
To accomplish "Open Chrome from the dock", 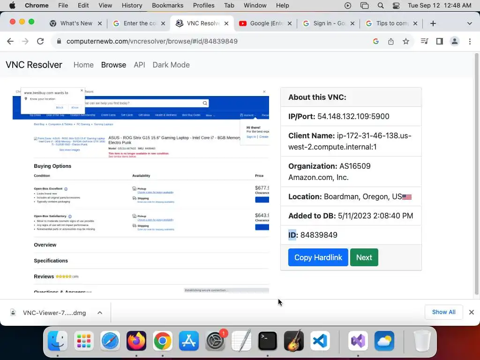I will point(163,341).
